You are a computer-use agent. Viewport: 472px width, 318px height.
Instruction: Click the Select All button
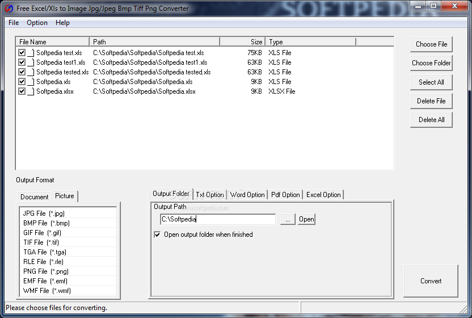tap(431, 82)
